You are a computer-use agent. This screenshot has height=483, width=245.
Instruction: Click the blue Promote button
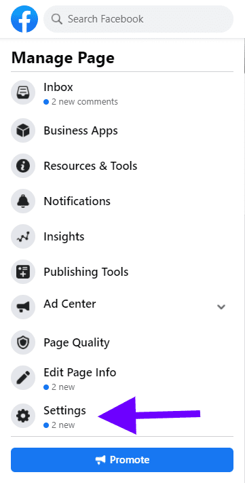[x=122, y=460]
